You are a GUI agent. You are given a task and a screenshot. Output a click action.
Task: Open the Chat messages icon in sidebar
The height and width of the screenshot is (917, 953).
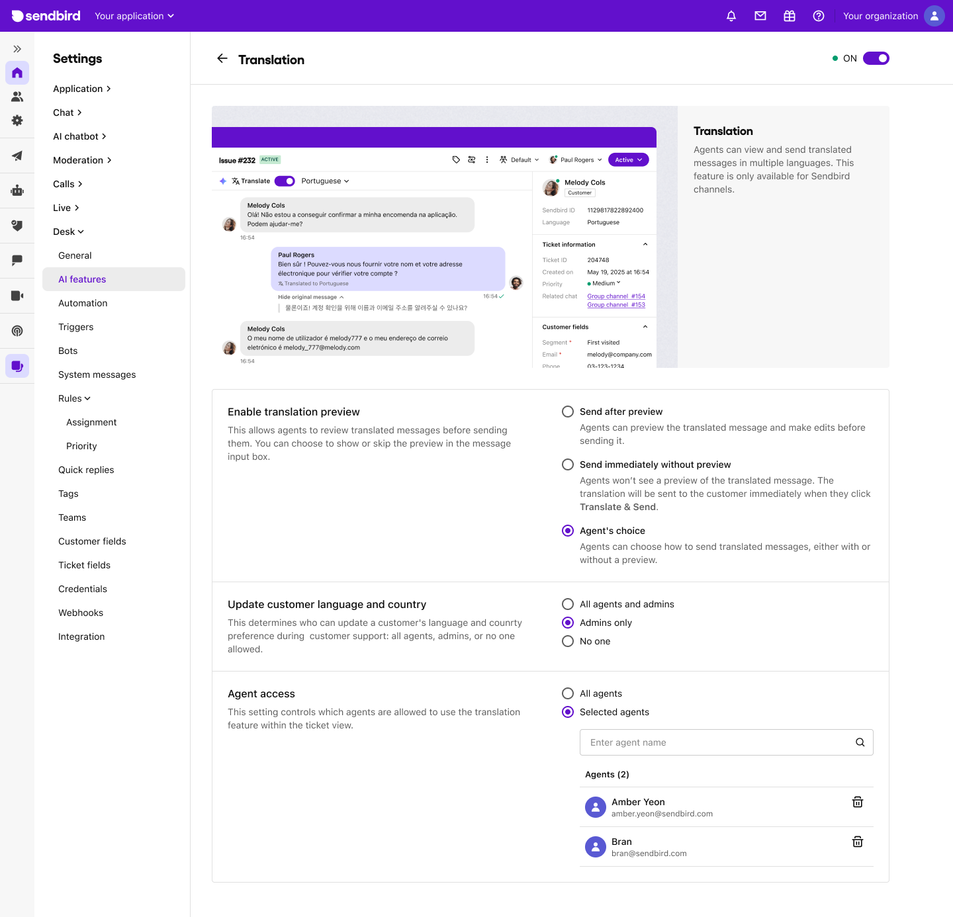(x=17, y=260)
